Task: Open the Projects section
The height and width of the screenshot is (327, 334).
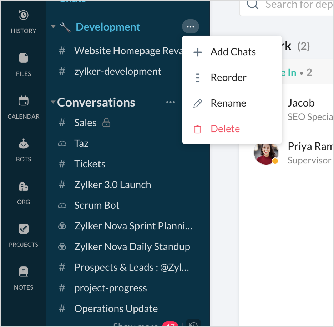Action: 24,229
